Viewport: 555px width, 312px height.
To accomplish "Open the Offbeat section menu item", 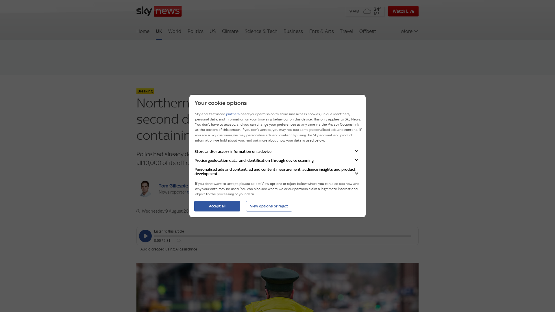I will tap(367, 31).
